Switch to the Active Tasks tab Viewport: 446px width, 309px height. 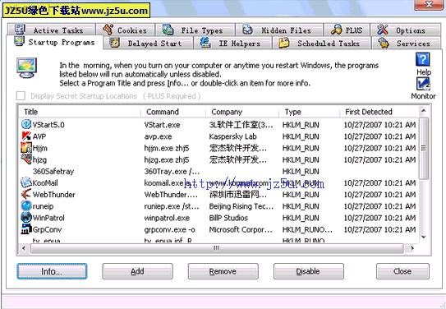(51, 30)
